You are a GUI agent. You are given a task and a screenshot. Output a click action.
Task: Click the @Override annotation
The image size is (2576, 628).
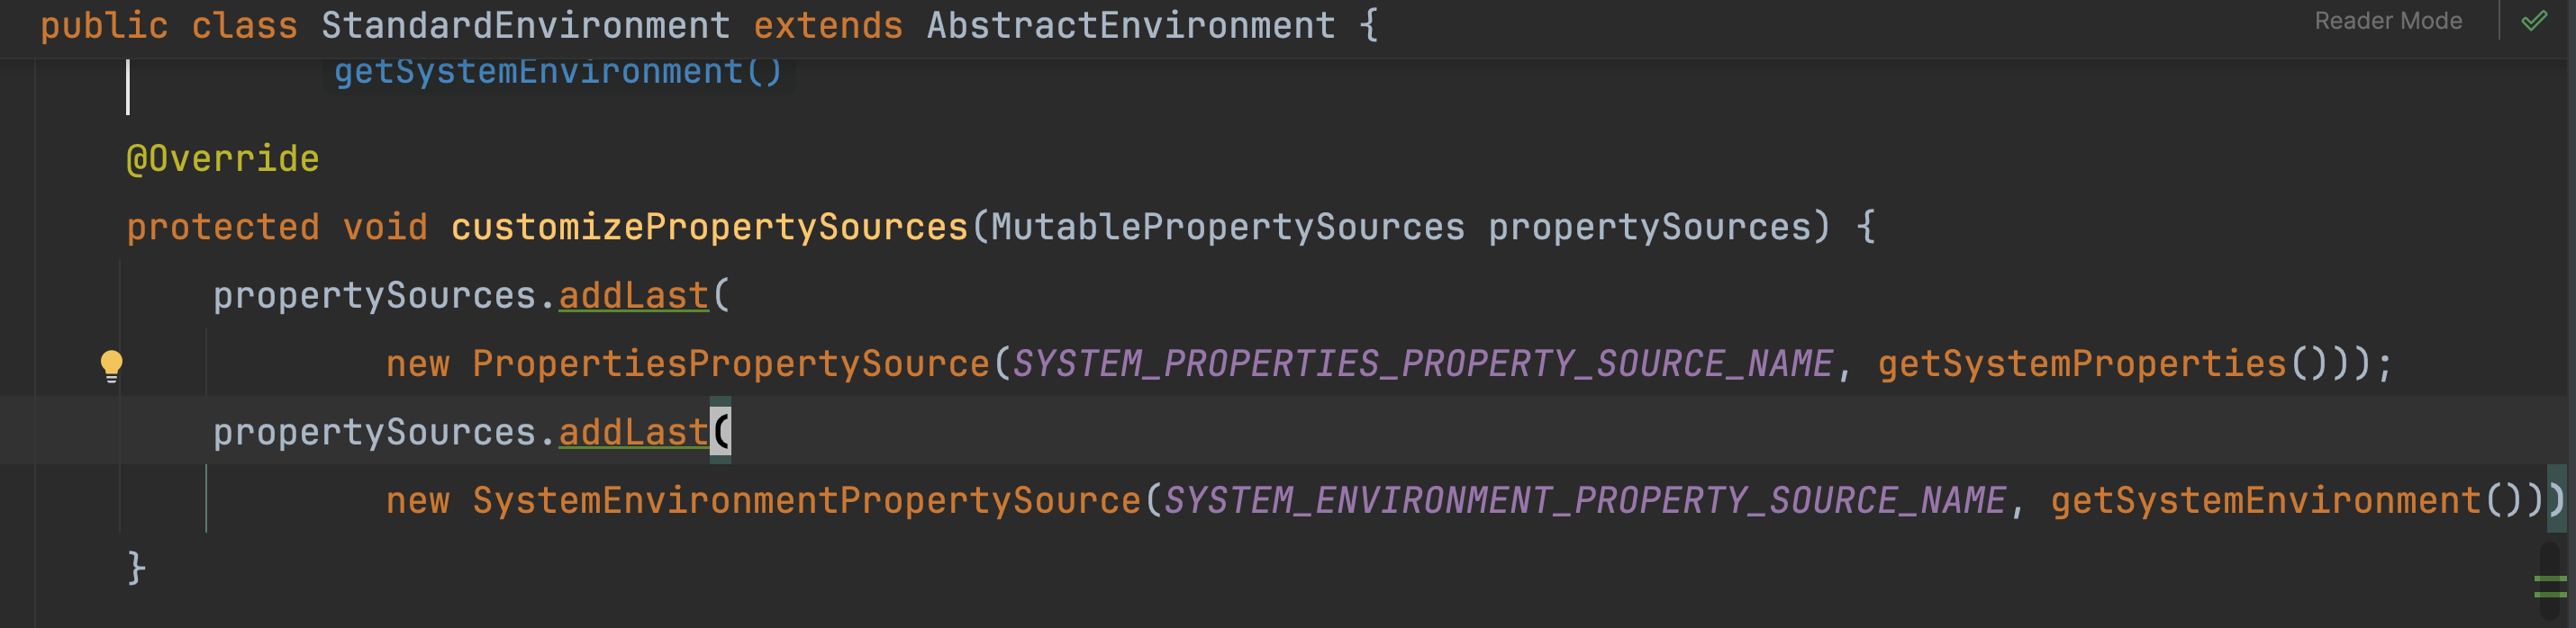coord(223,158)
